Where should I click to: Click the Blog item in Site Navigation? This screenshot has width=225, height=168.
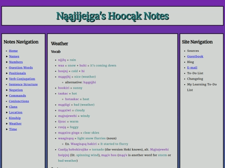coord(190,62)
